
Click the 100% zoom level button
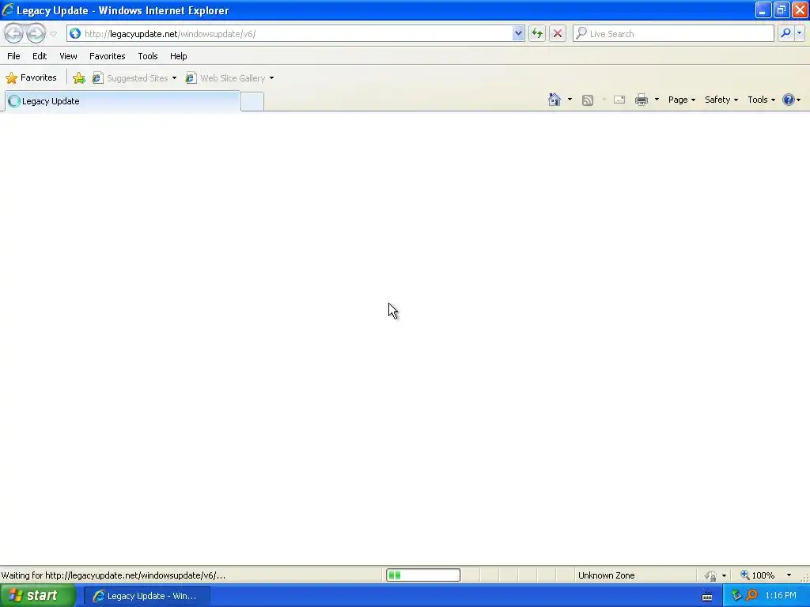(x=757, y=575)
